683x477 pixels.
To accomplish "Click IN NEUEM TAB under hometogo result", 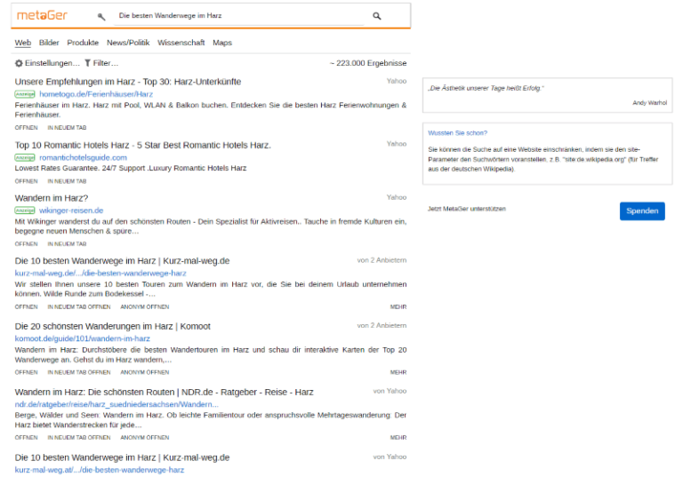I will (67, 128).
